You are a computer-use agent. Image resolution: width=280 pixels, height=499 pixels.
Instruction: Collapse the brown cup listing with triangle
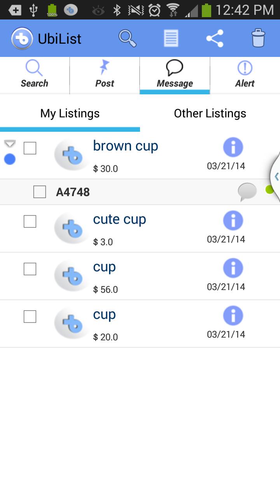click(x=10, y=144)
